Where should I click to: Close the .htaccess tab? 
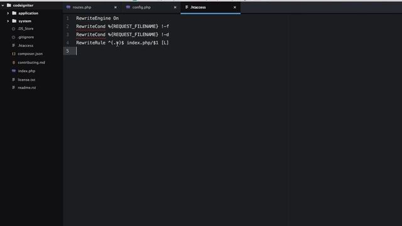234,8
